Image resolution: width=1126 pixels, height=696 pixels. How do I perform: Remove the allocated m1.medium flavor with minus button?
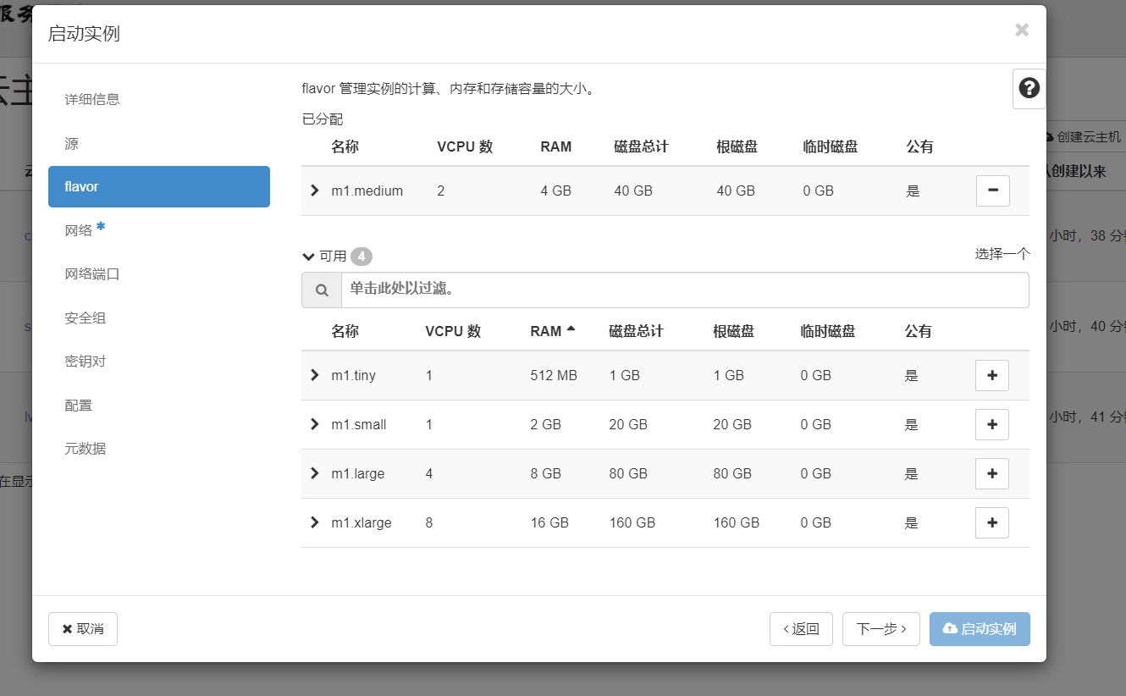(992, 191)
